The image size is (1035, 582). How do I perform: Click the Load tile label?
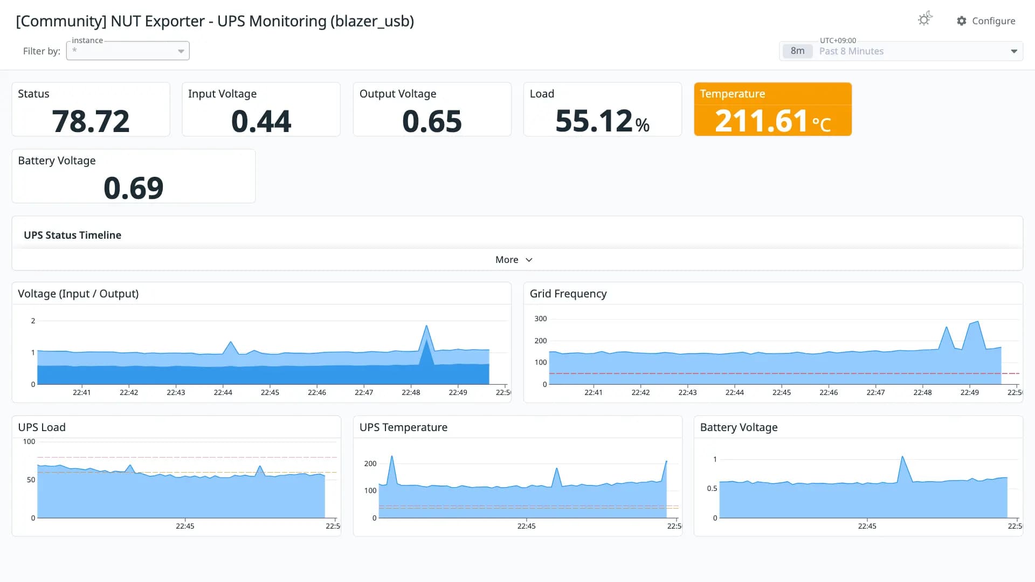tap(542, 94)
